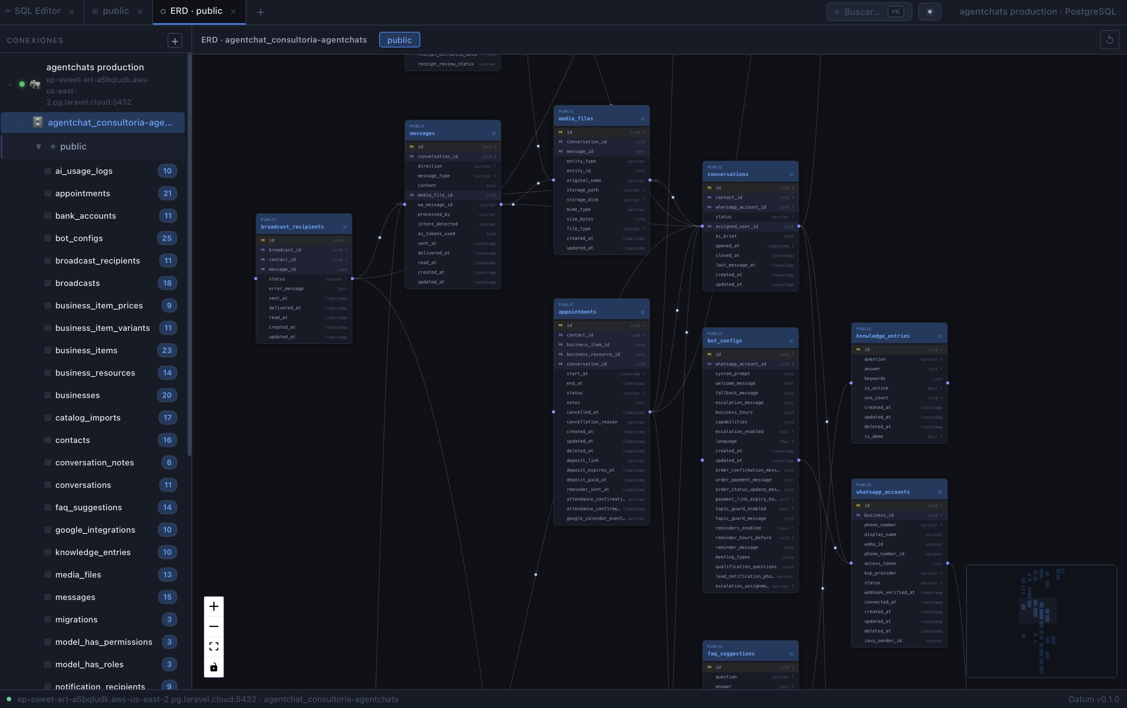
Task: Open conversation_notes in the sidebar
Action: pos(93,463)
